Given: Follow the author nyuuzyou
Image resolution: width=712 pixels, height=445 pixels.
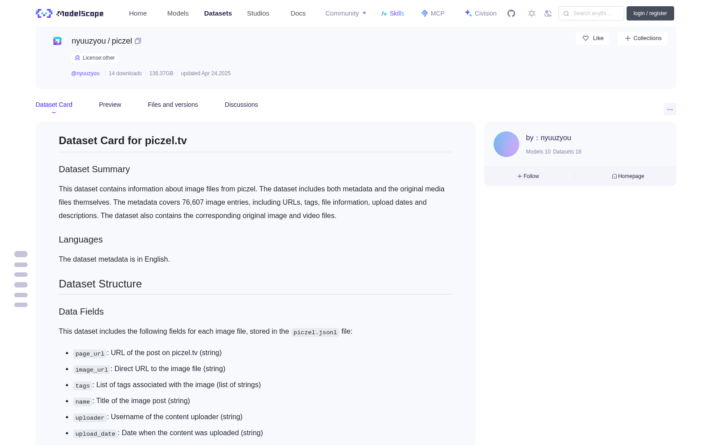Looking at the screenshot, I should (x=528, y=176).
